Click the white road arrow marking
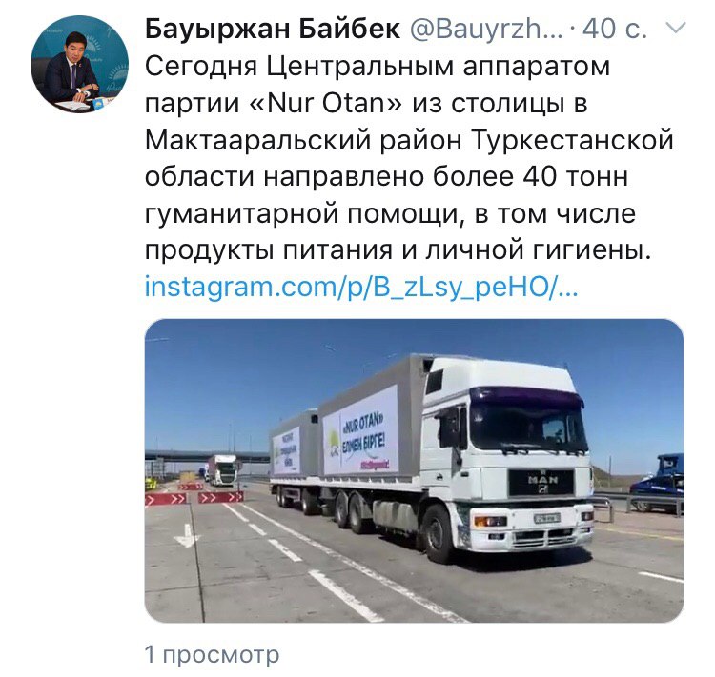The height and width of the screenshot is (677, 715). point(186,536)
